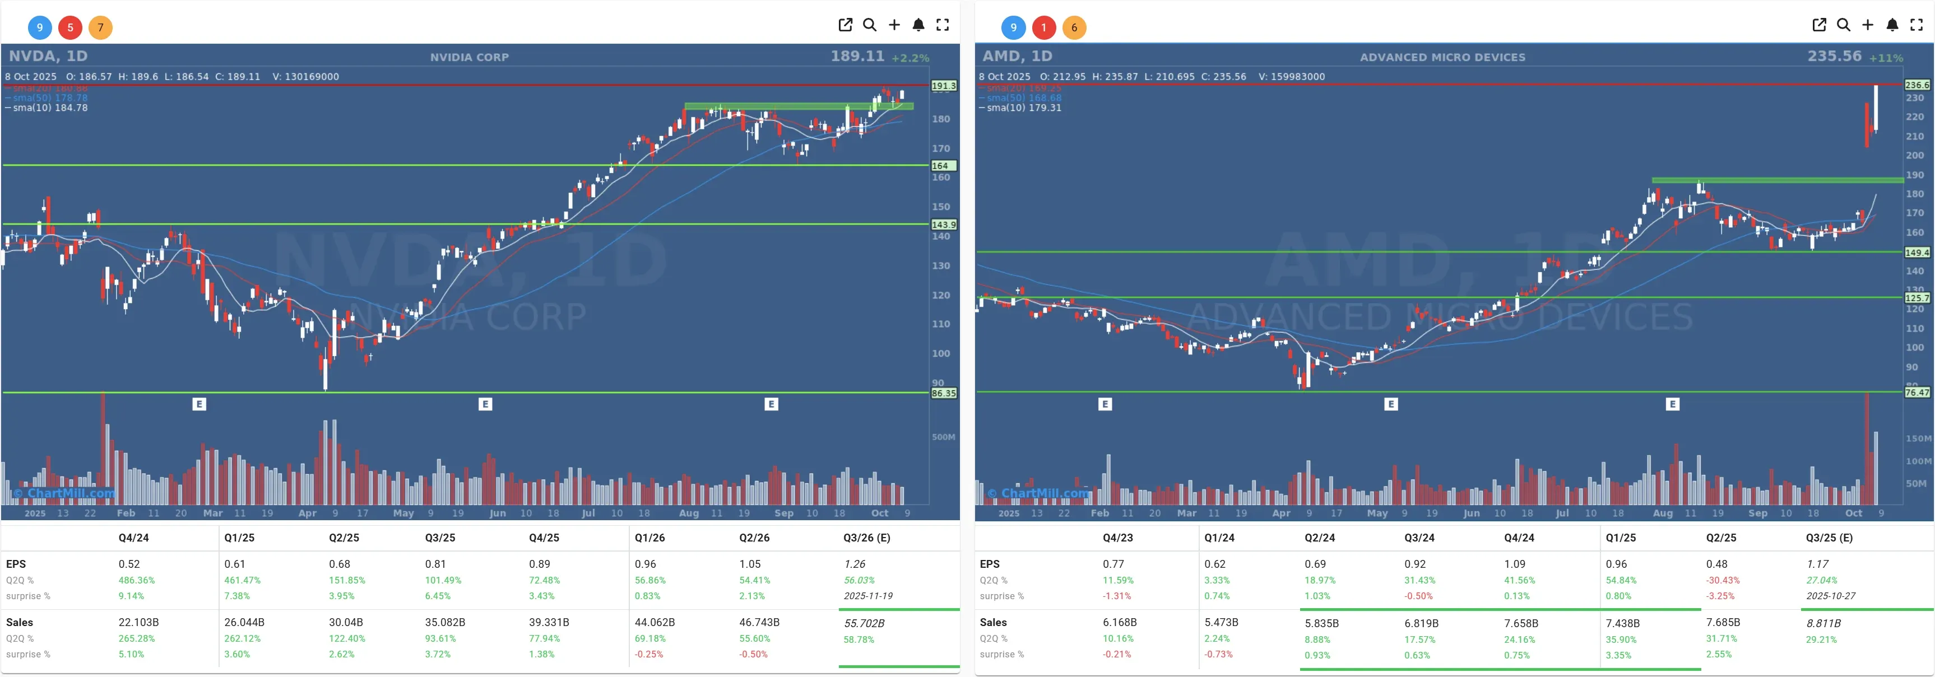Click the plus icon on NVDA chart
This screenshot has width=1935, height=677.
point(894,25)
